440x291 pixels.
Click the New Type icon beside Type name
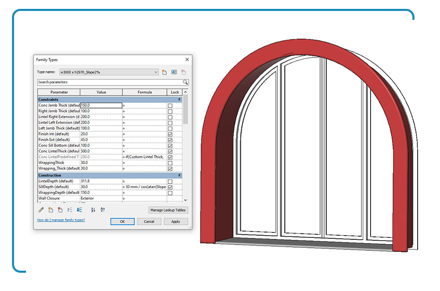(x=164, y=72)
